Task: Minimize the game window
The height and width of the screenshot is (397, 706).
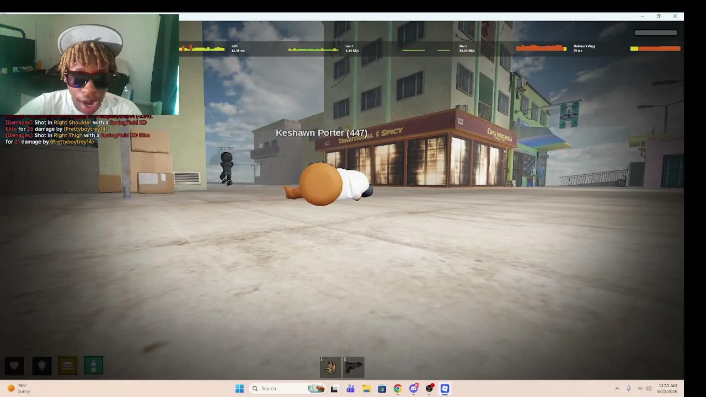Action: point(642,16)
